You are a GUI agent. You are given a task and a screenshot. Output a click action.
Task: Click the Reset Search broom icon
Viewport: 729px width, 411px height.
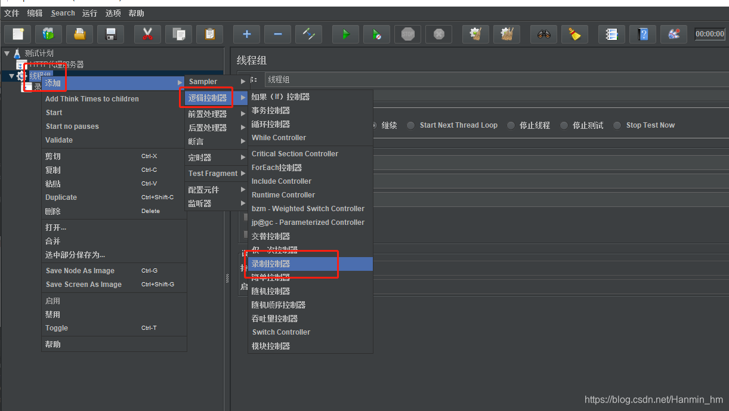[x=574, y=34]
